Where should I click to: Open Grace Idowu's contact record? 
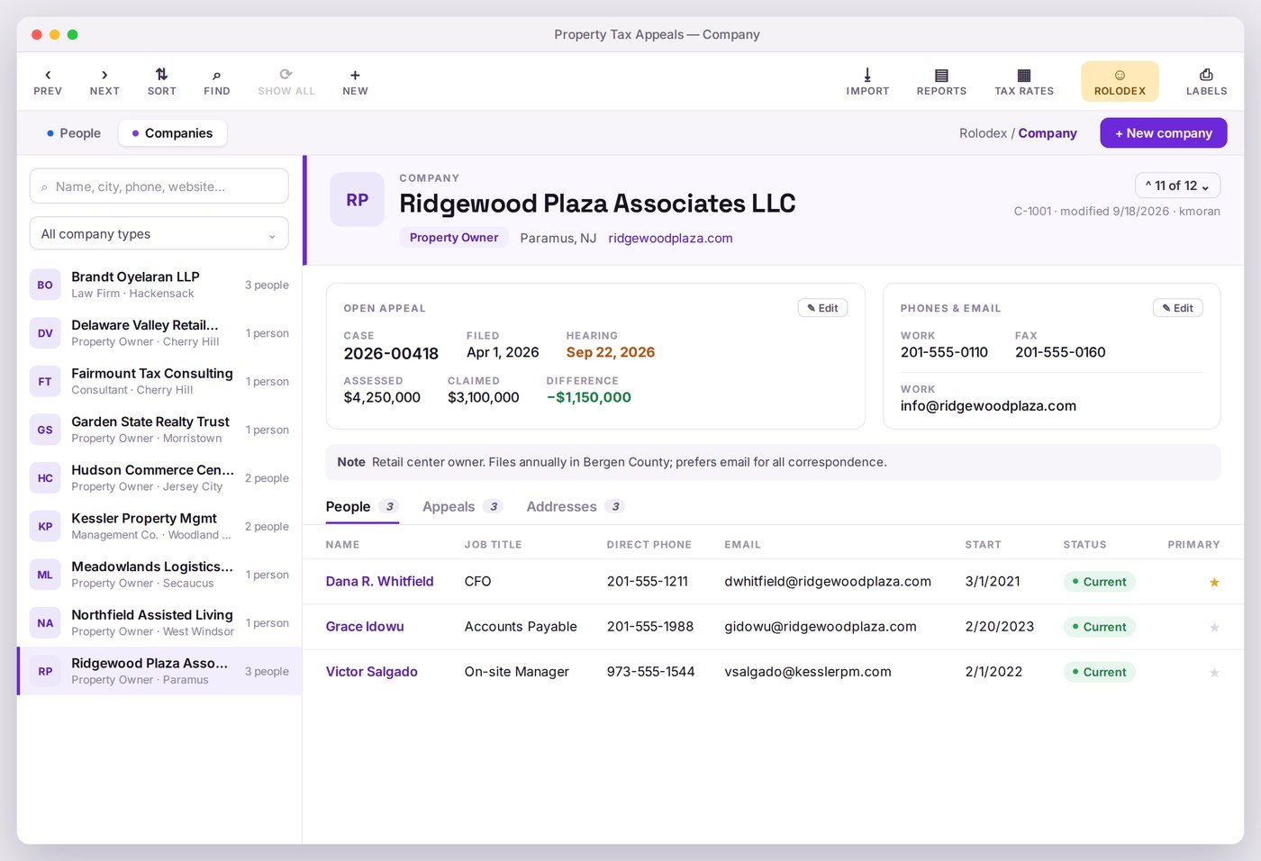pos(365,627)
